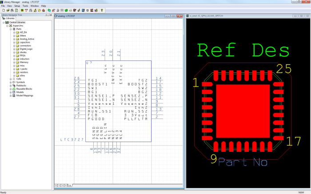Click the blue and red grid toolbar icon
311x194 pixels.
[84, 10]
